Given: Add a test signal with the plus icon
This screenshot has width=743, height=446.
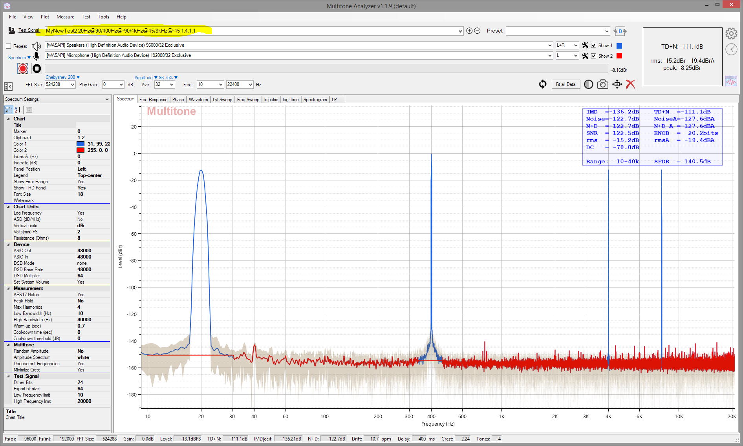Looking at the screenshot, I should click(469, 31).
